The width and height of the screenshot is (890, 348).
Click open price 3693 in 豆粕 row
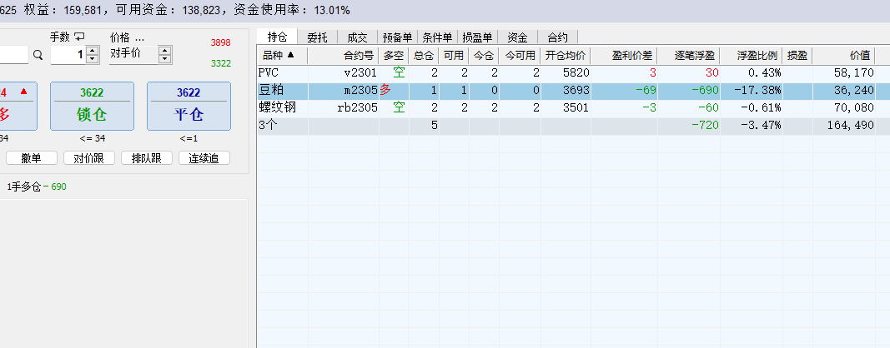[576, 90]
